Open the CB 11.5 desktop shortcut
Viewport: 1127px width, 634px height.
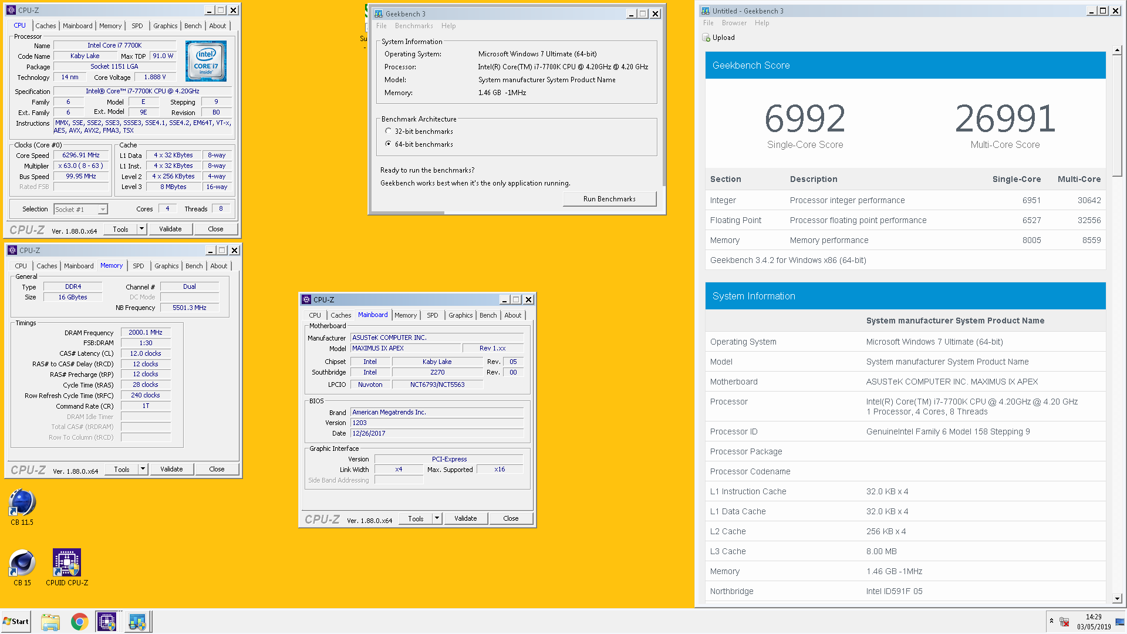[x=22, y=507]
